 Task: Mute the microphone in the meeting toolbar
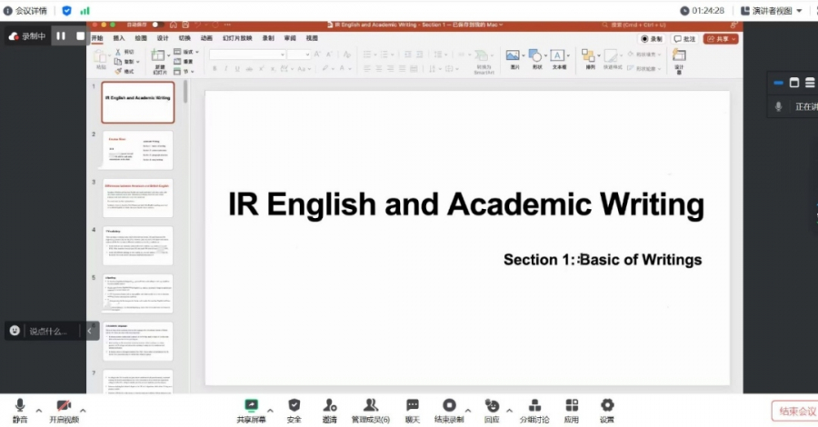[20, 406]
